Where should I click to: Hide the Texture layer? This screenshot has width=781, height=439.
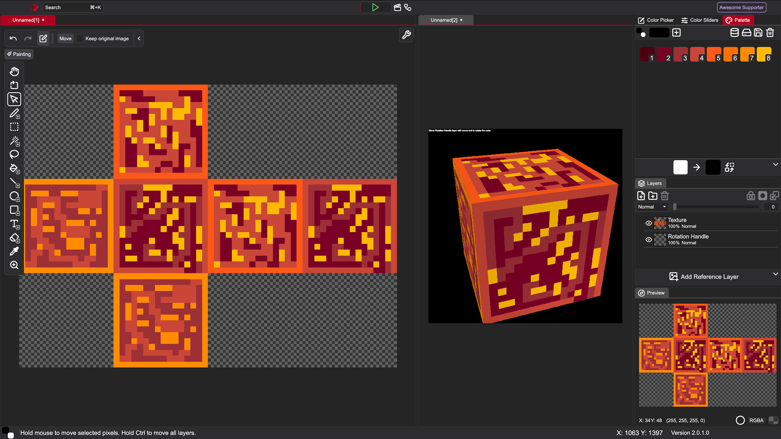click(648, 223)
